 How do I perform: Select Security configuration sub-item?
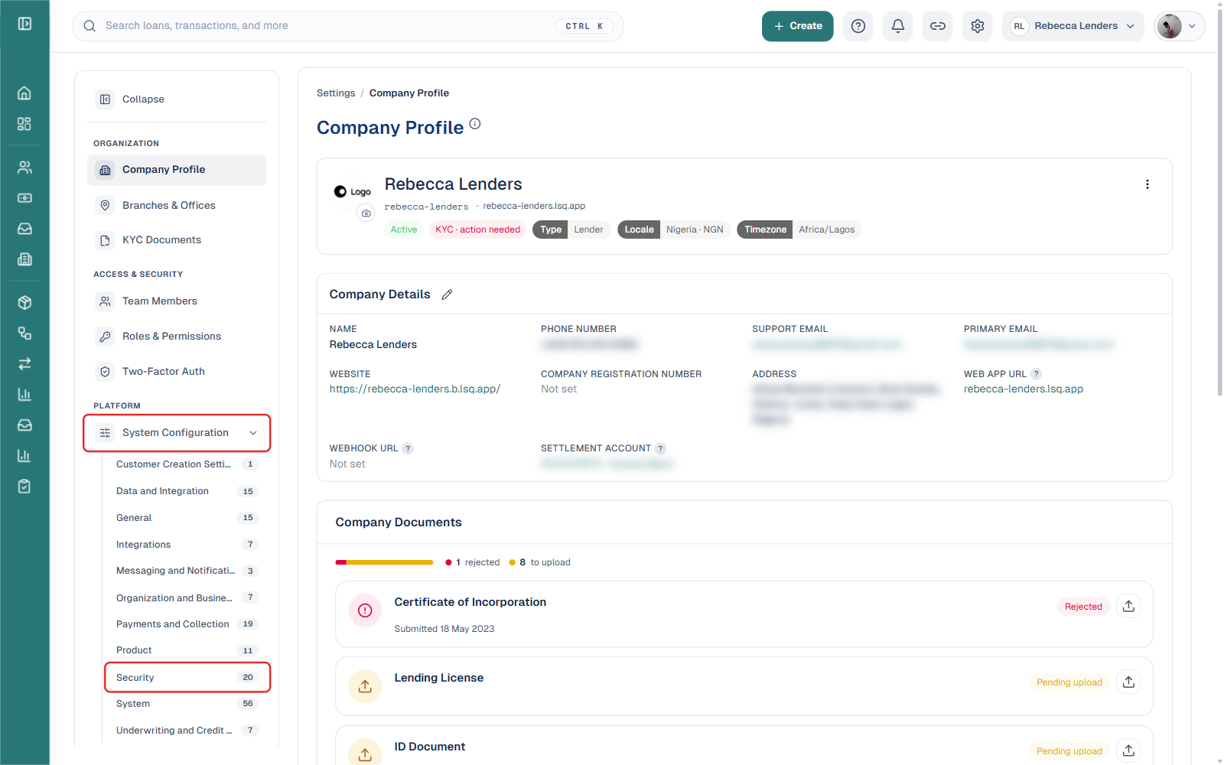(187, 678)
